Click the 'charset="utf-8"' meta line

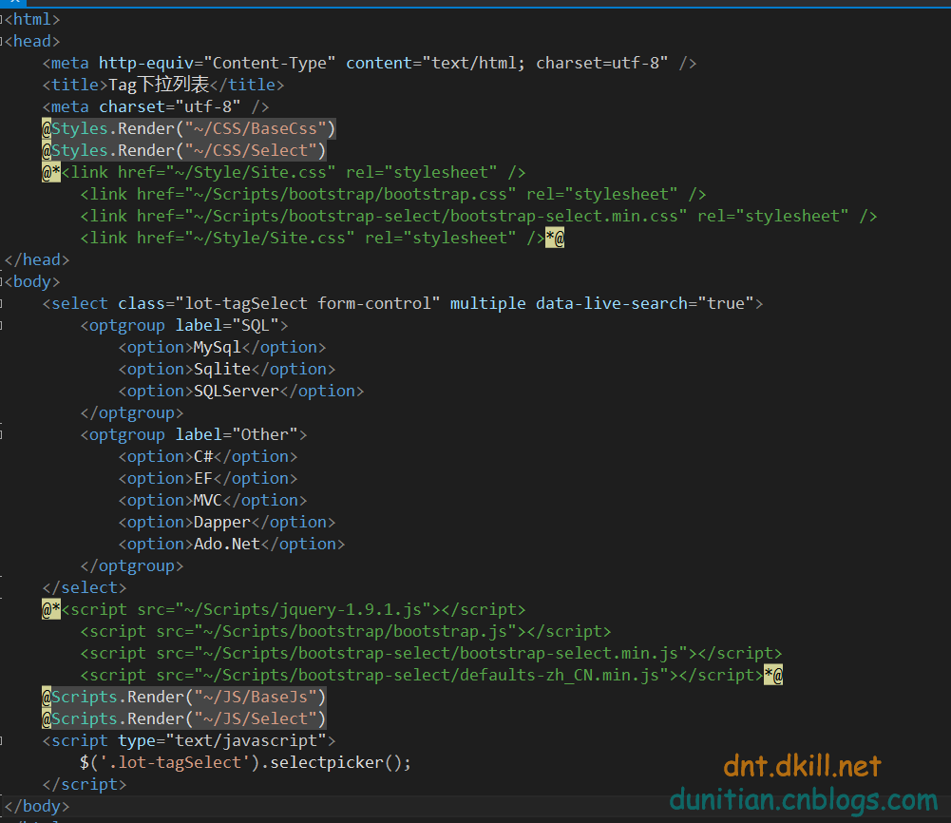(x=155, y=106)
